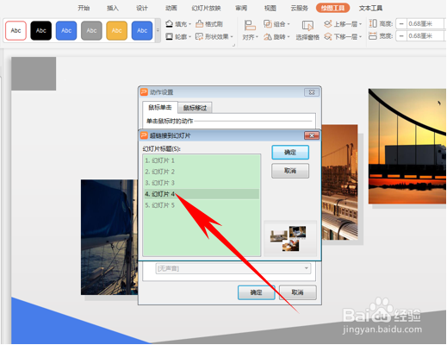Decrease the width with minus button
447x345 pixels.
401,36
